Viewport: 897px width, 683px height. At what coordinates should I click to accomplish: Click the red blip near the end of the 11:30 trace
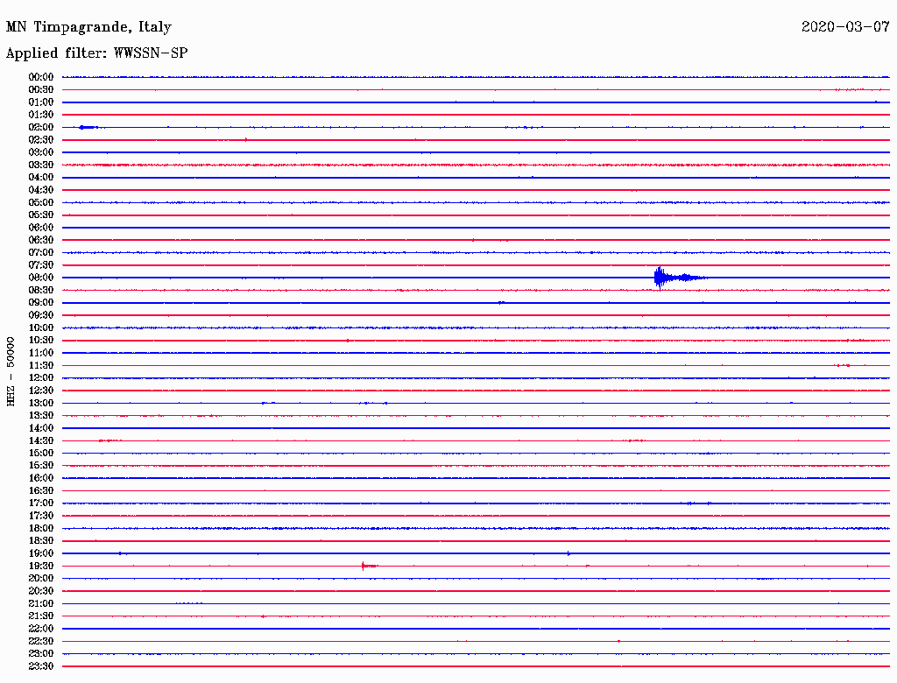[842, 365]
